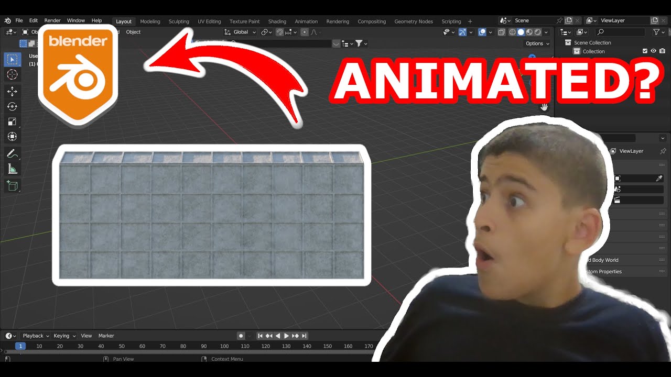Activate the 3D Cursor tool
The width and height of the screenshot is (671, 377).
tap(12, 75)
